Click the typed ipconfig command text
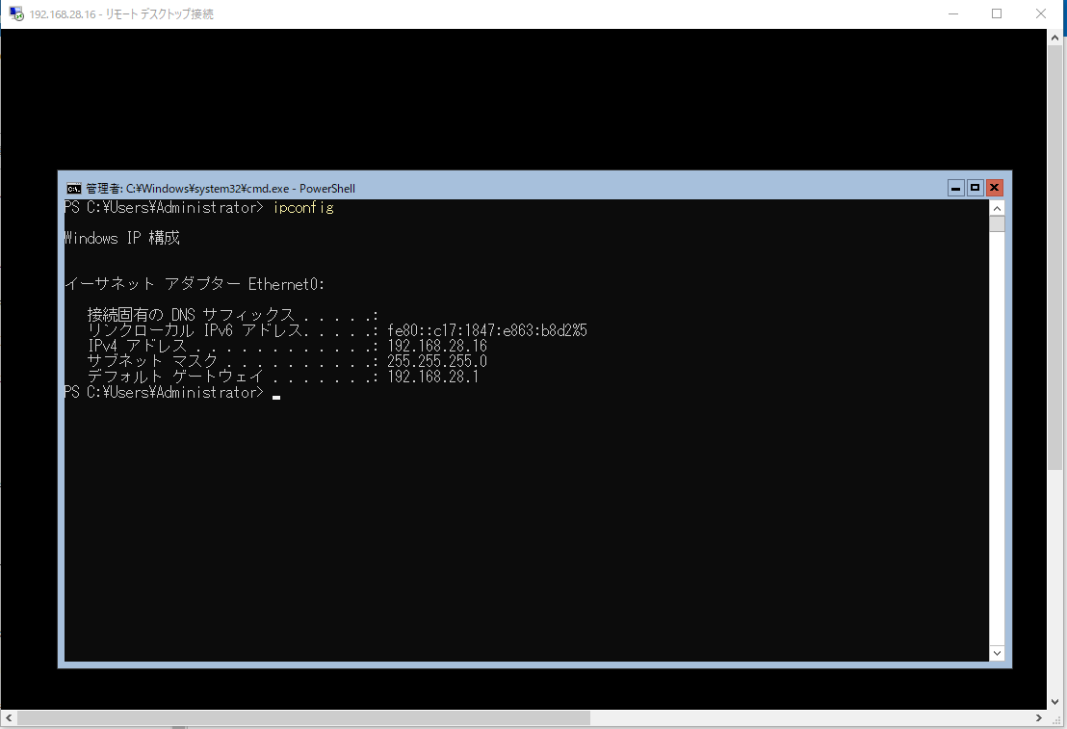1067x729 pixels. coord(303,208)
